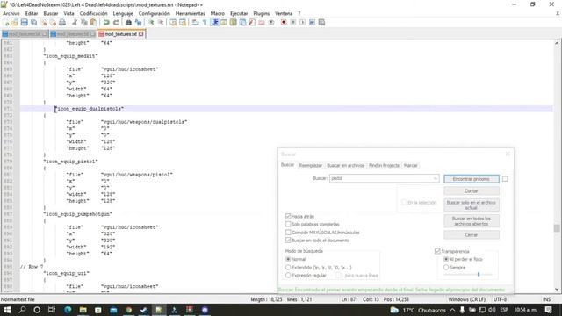562x316 pixels.
Task: Save the current file via toolbar
Action: pyautogui.click(x=24, y=22)
